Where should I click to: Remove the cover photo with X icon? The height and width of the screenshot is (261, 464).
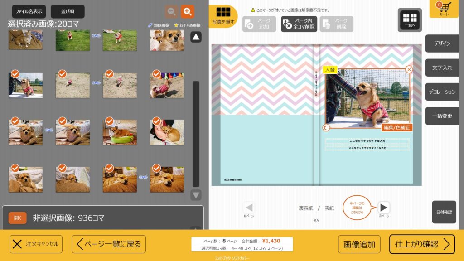point(409,69)
